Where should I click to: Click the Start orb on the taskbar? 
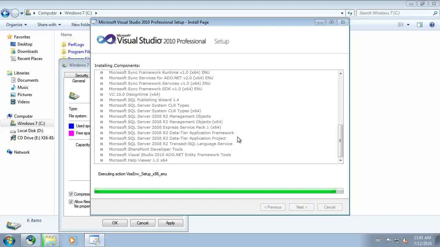pos(9,240)
